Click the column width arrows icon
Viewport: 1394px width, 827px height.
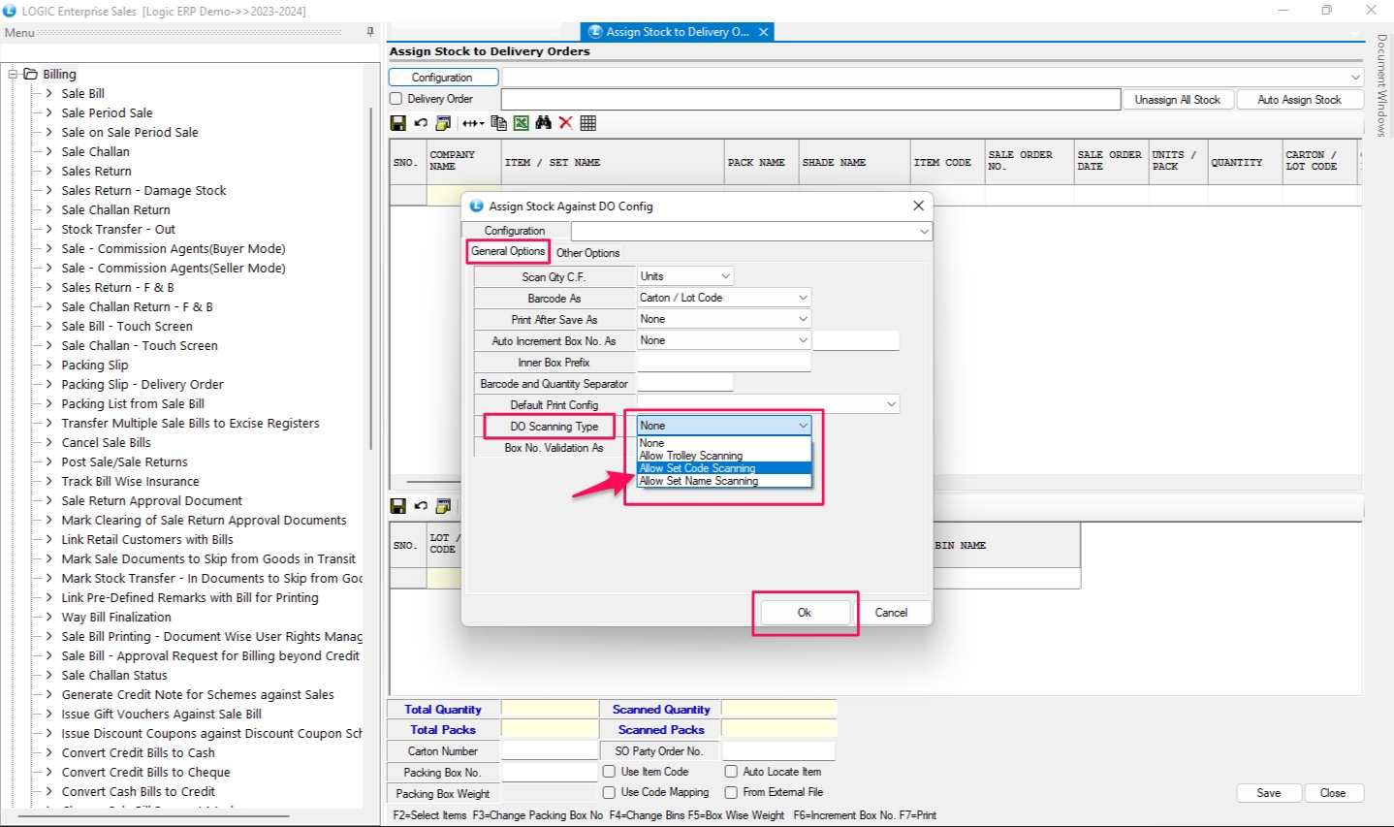[x=472, y=123]
